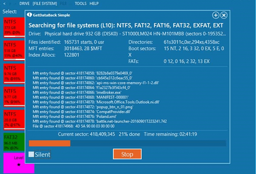Click the 'battle.net-launcher' Mft entry line
Image resolution: width=256 pixels, height=174 pixels.
[100, 121]
